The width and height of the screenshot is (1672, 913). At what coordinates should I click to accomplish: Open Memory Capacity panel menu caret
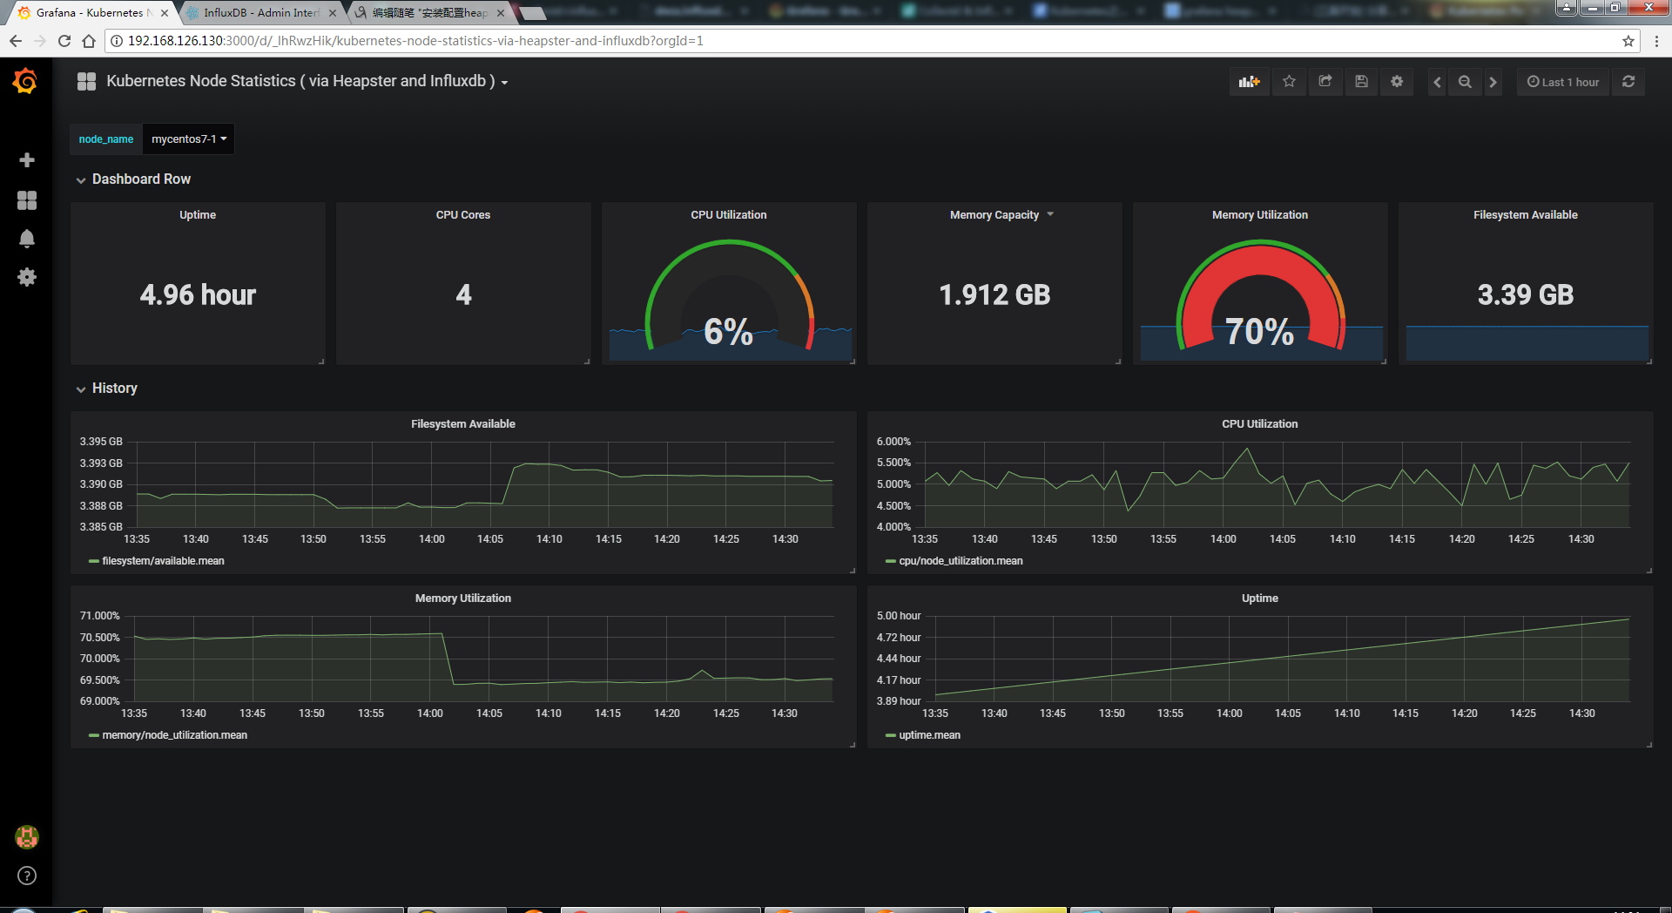(1050, 214)
